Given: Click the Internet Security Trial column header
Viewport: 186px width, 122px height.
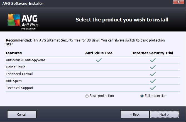Looking at the screenshot, I should click(x=153, y=53).
